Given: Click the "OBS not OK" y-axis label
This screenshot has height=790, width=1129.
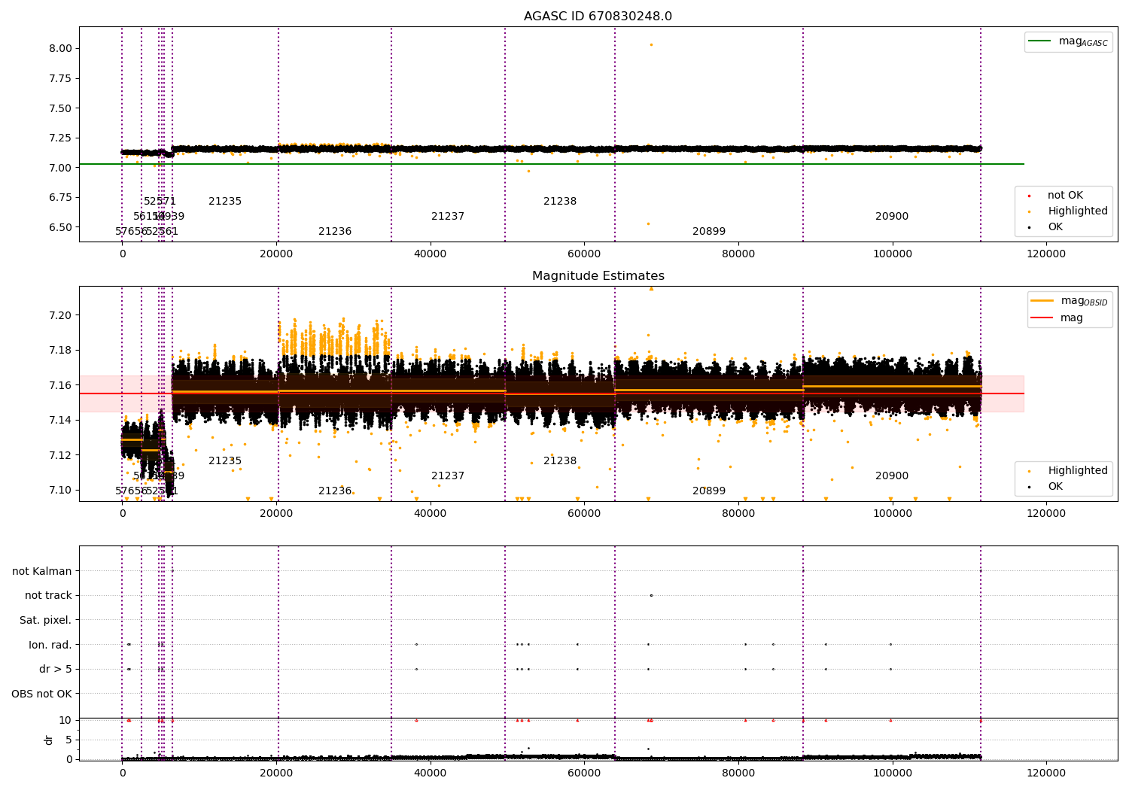Looking at the screenshot, I should (42, 694).
